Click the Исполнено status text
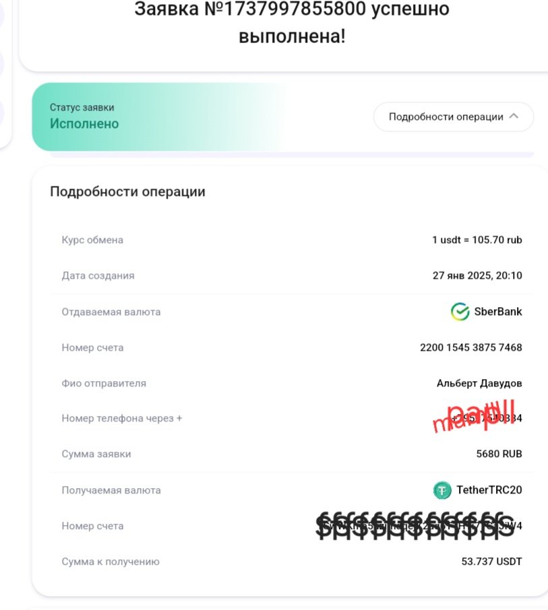The width and height of the screenshot is (548, 610). pos(84,124)
